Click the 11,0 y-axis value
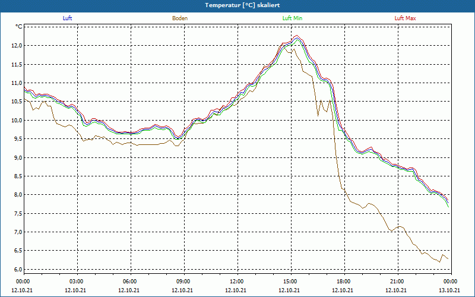 [17, 83]
